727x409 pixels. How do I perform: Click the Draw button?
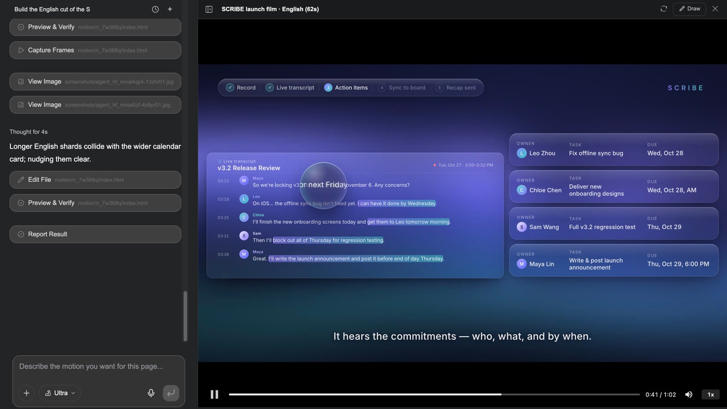689,9
